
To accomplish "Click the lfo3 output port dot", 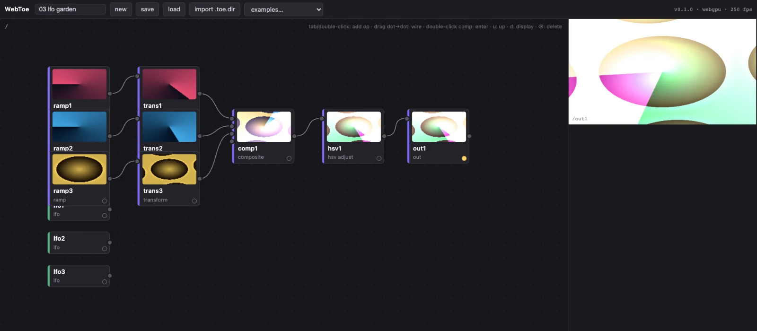I will (x=110, y=276).
